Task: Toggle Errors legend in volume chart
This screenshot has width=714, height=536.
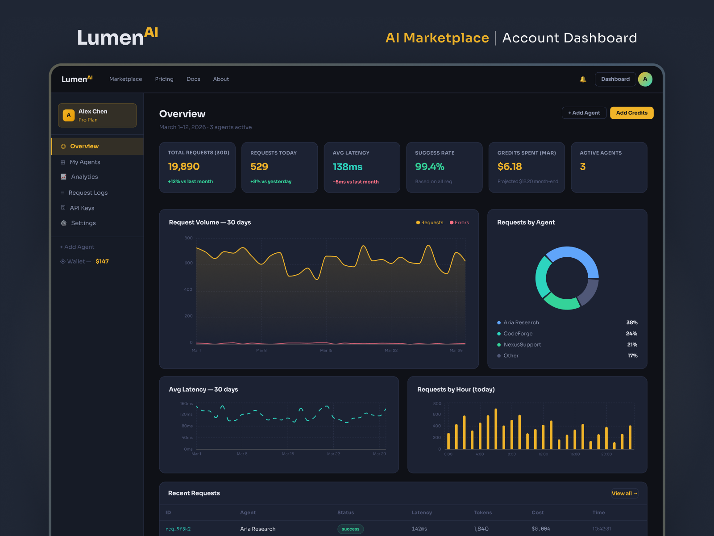Action: pyautogui.click(x=459, y=222)
